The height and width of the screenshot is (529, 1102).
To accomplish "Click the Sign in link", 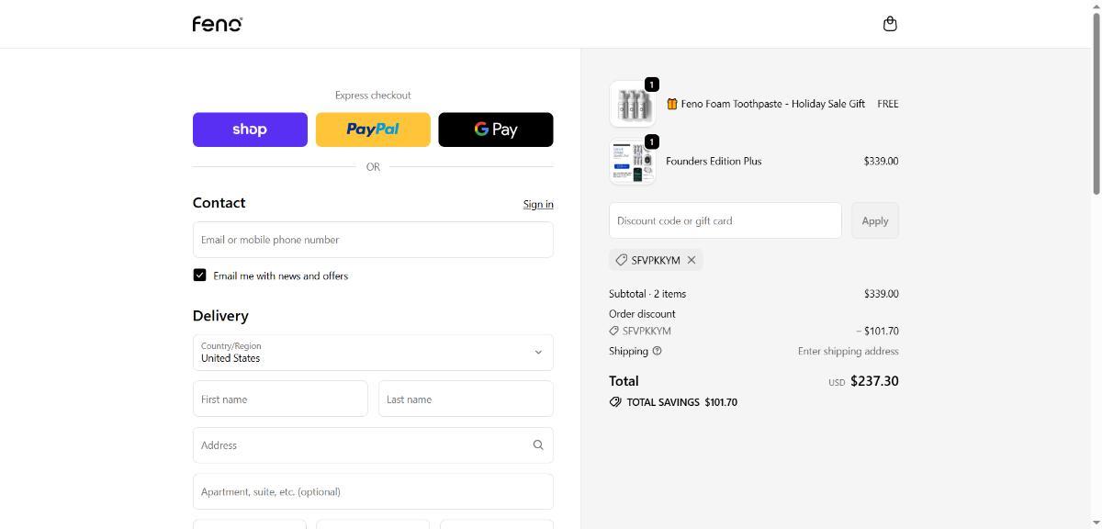I will [538, 204].
